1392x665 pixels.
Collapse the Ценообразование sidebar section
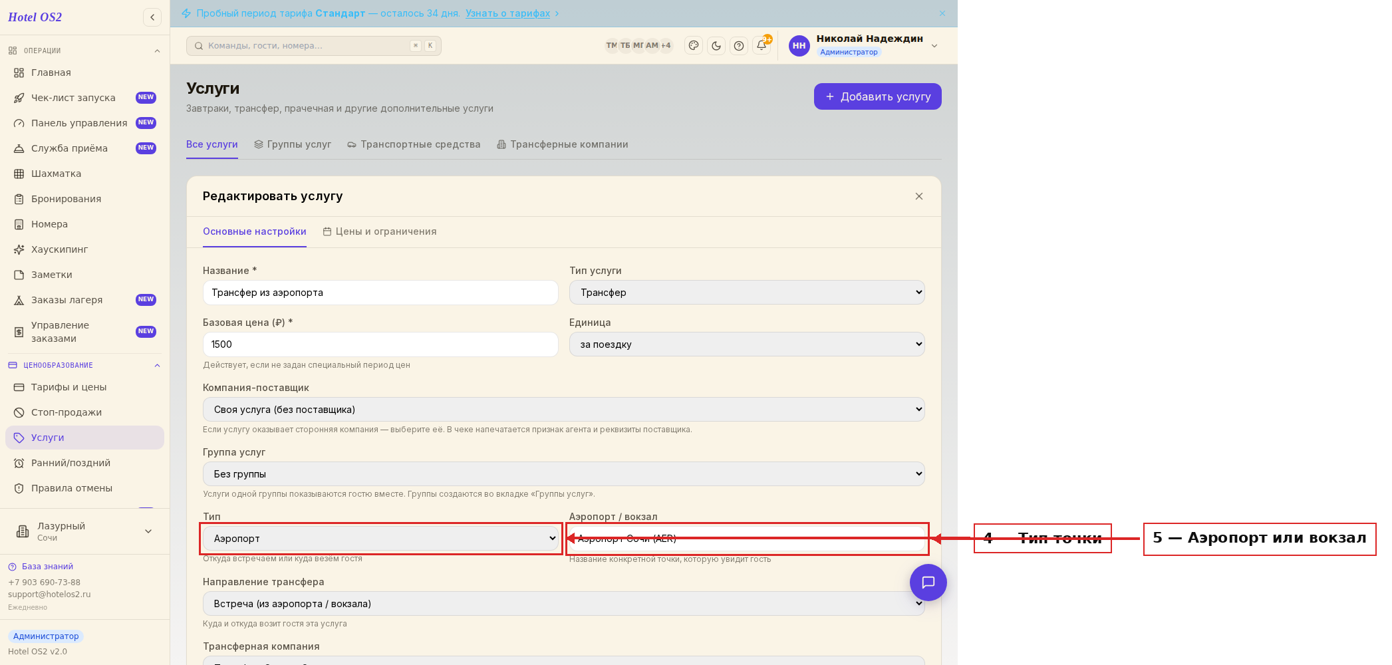(x=158, y=366)
